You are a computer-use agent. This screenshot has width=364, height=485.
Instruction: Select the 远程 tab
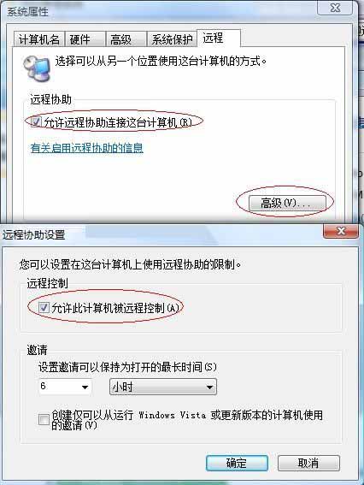pos(219,38)
